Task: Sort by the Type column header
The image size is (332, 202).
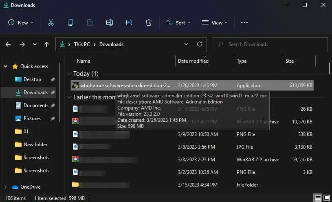Action: pos(242,61)
